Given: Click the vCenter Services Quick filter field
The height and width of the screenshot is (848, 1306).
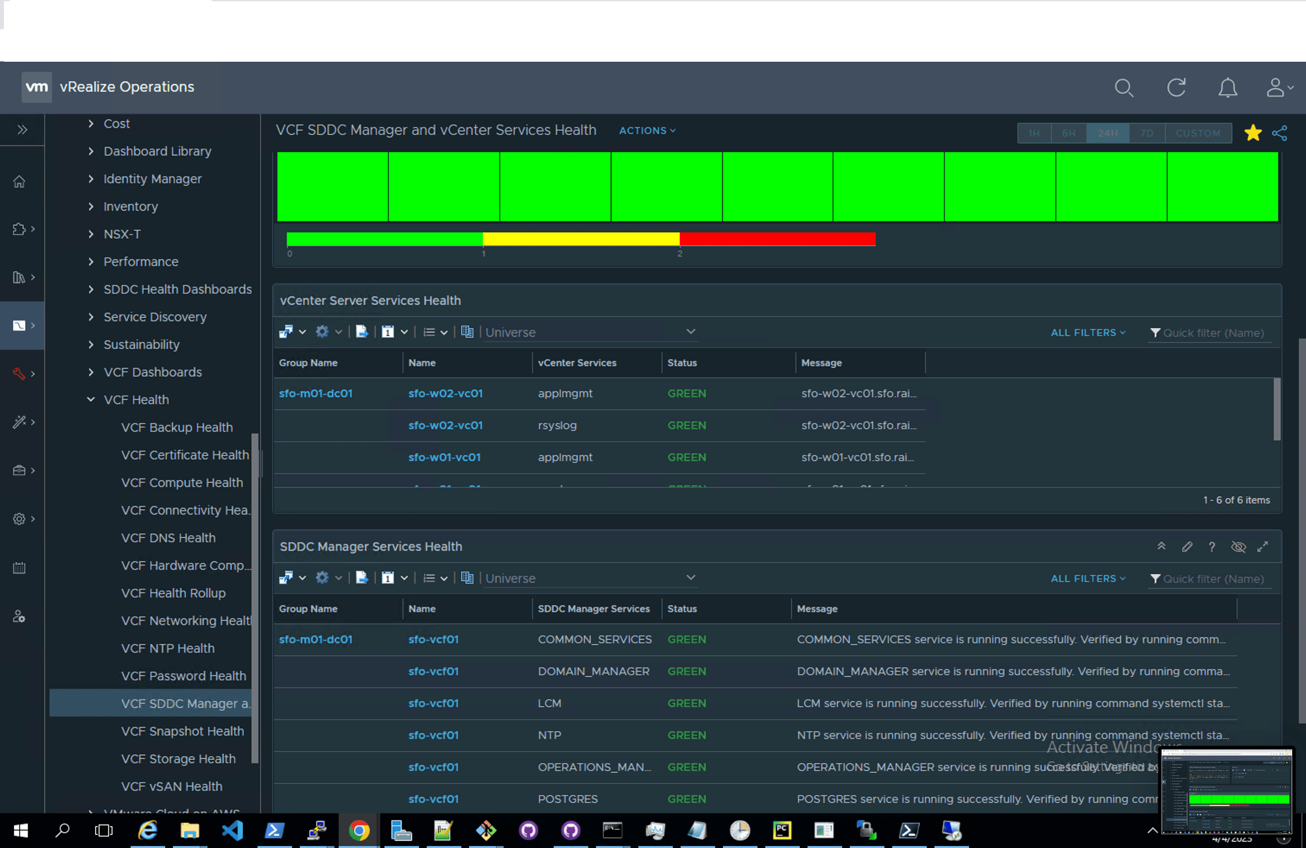Looking at the screenshot, I should (x=1213, y=333).
